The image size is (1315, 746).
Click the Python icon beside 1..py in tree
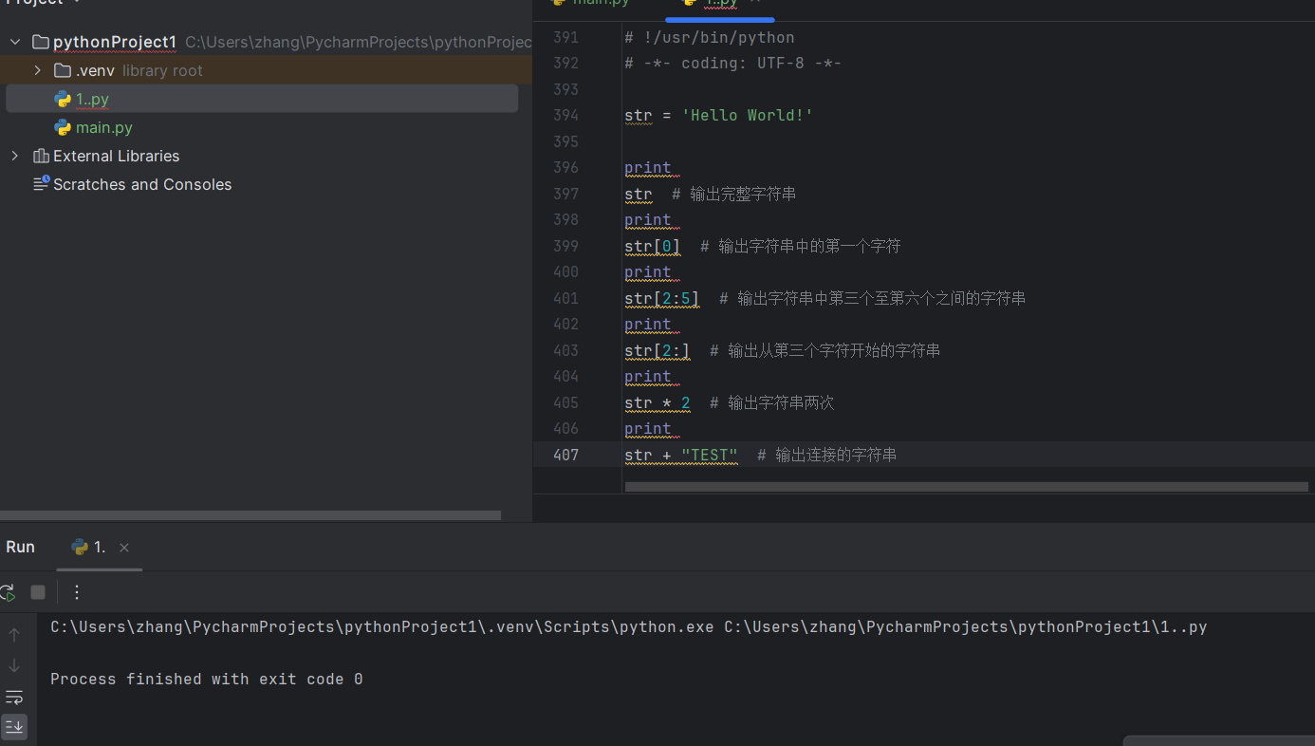coord(63,99)
